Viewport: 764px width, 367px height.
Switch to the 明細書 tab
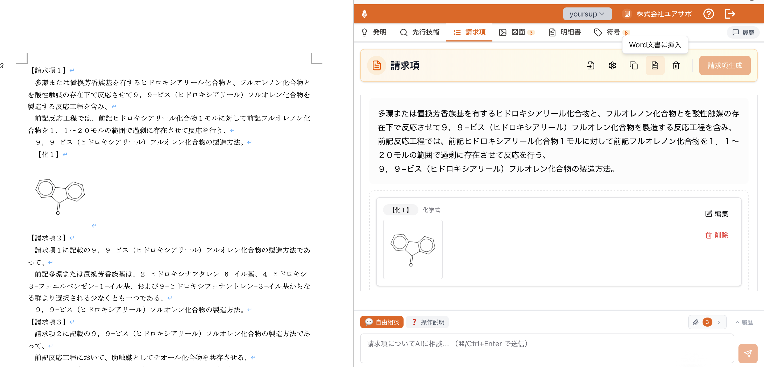565,32
